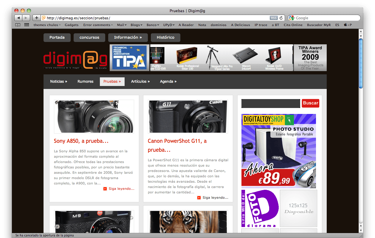The image size is (375, 238).
Task: Click the dark site search input box
Action: (x=271, y=104)
